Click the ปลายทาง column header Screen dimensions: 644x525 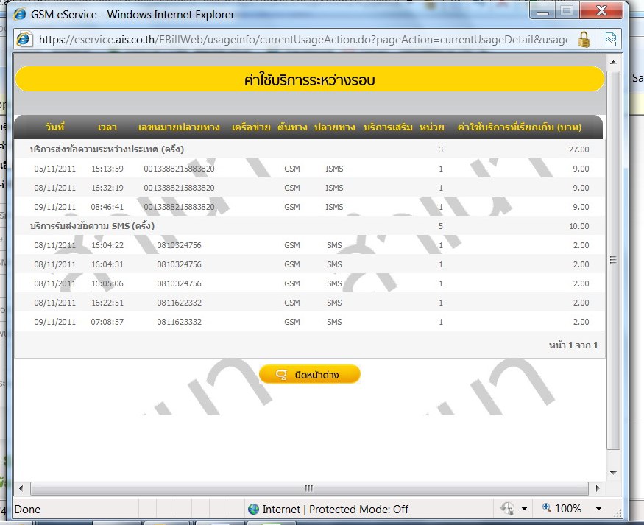(334, 127)
